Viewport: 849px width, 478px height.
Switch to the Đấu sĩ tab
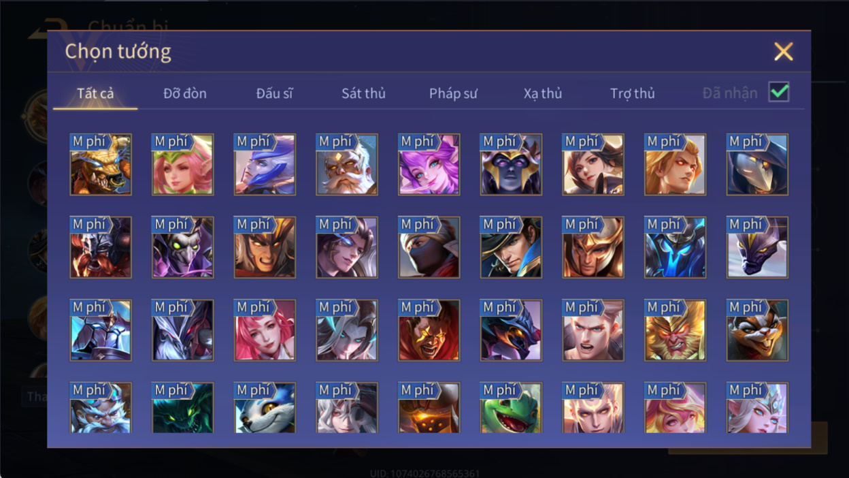[x=274, y=93]
